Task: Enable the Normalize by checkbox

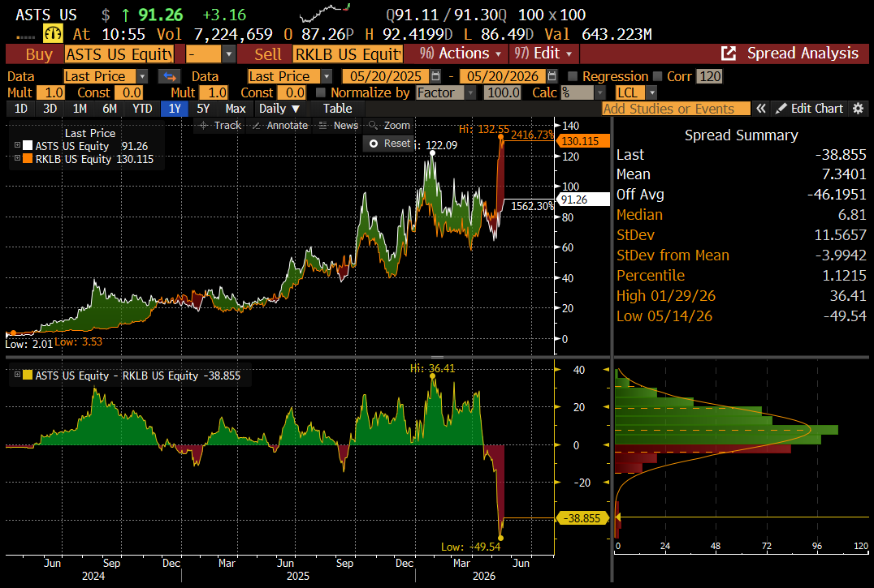Action: click(x=321, y=92)
